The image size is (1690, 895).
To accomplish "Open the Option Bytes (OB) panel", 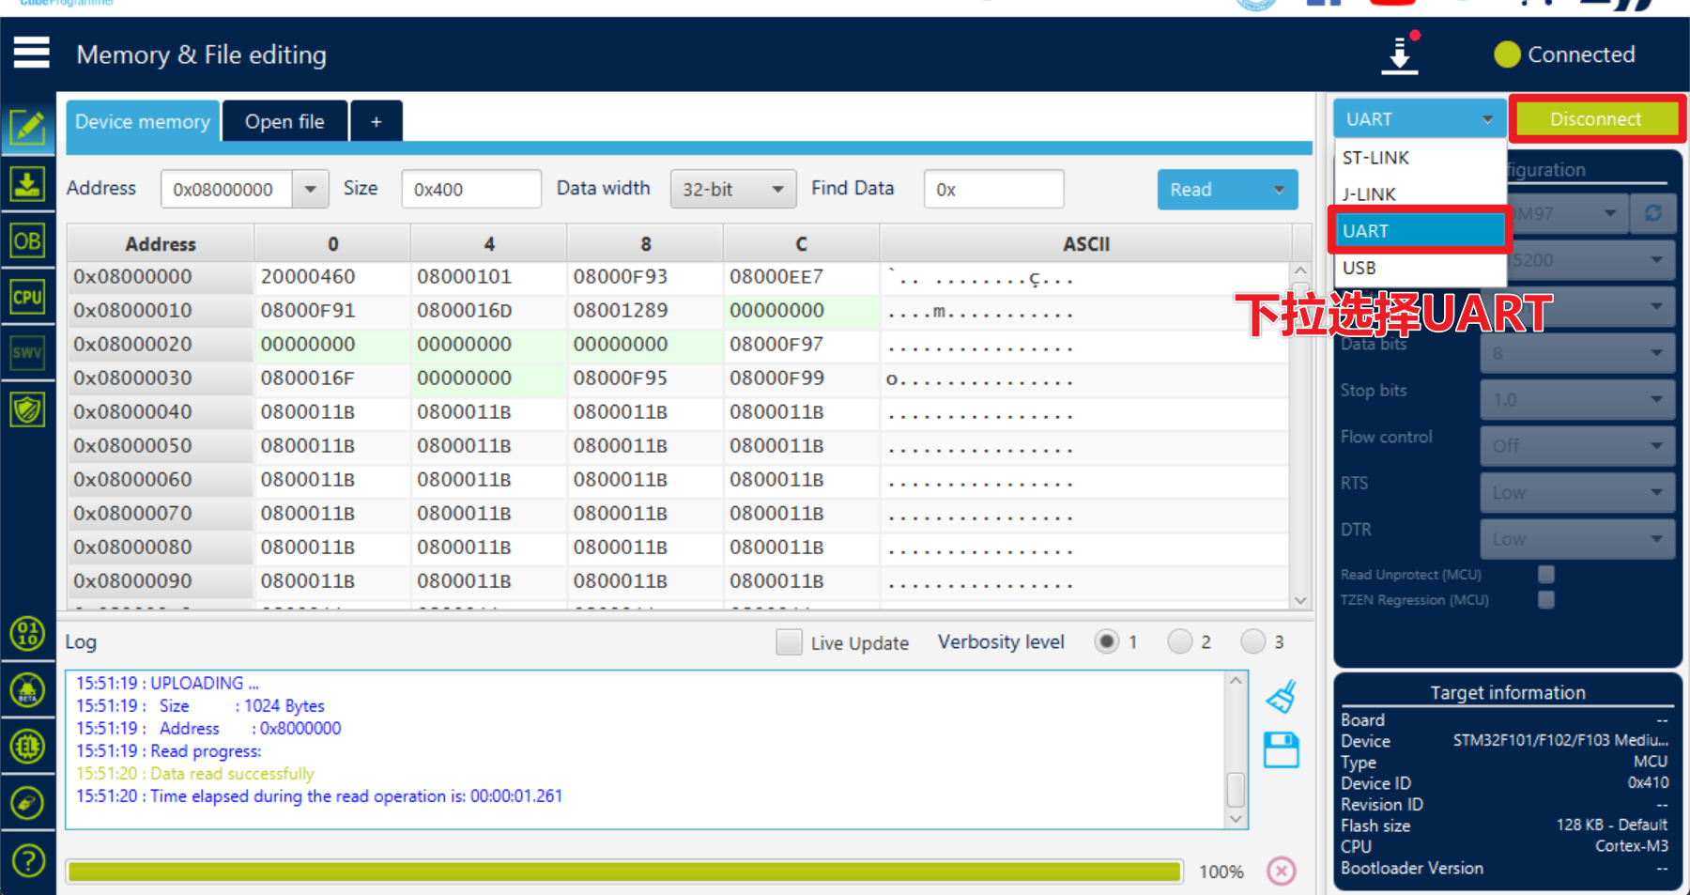I will pos(27,241).
